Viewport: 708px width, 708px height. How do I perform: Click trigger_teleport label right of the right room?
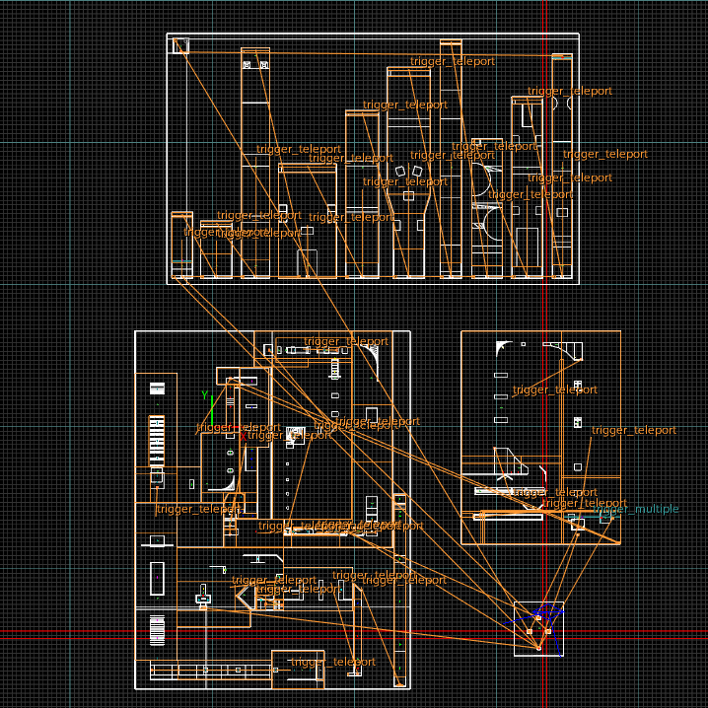[633, 430]
